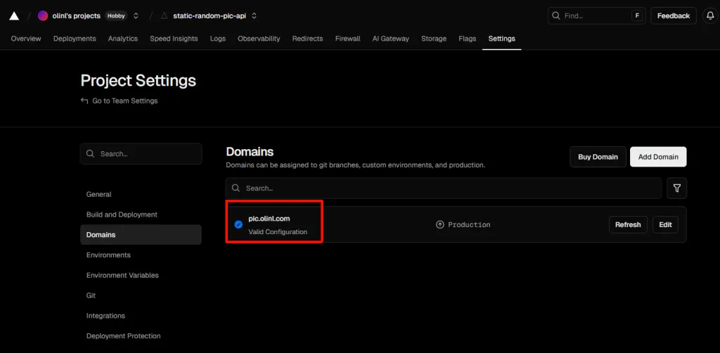Expand the project switcher next to static-random-pic-api
Viewport: 720px width, 353px height.
tap(254, 15)
